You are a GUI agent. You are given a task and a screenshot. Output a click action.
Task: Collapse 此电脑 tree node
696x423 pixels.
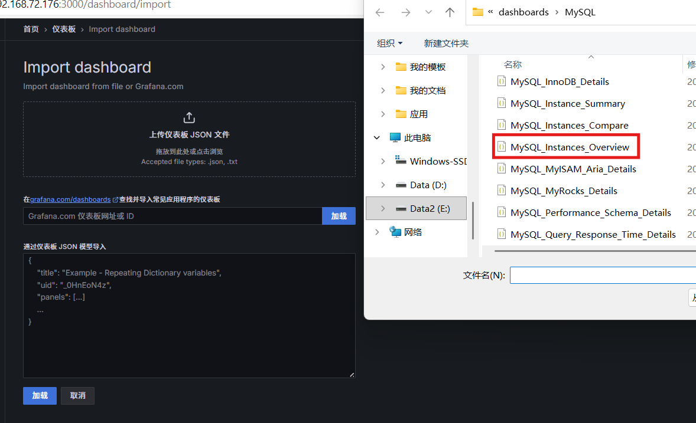pos(377,138)
